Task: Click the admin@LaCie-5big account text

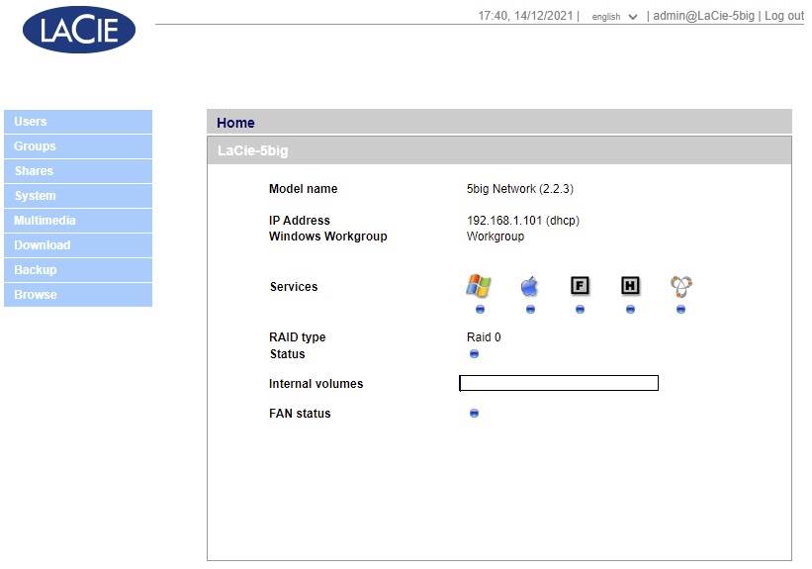Action: click(x=703, y=16)
